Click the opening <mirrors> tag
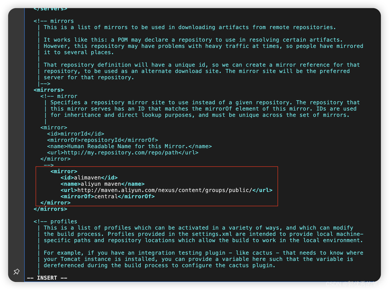 pyautogui.click(x=49, y=90)
